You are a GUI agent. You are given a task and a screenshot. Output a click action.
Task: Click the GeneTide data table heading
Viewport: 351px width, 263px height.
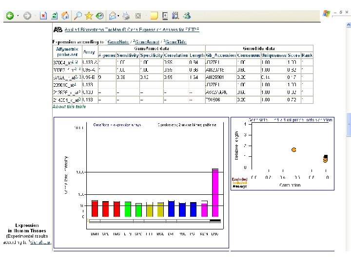(x=259, y=49)
